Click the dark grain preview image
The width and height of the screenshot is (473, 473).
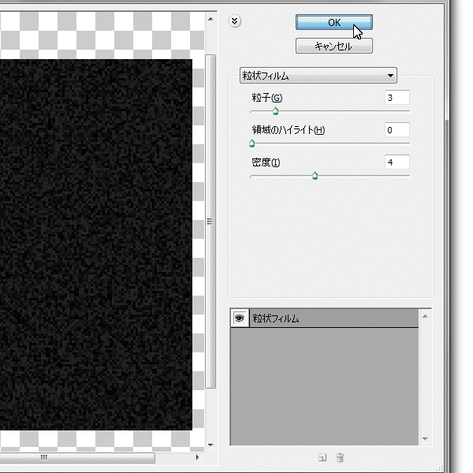[x=96, y=244]
